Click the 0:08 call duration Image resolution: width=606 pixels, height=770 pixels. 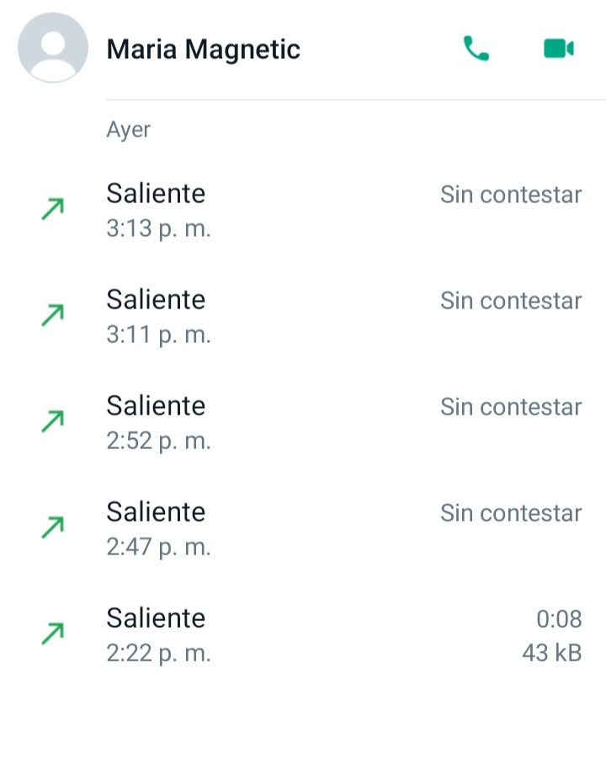click(559, 618)
